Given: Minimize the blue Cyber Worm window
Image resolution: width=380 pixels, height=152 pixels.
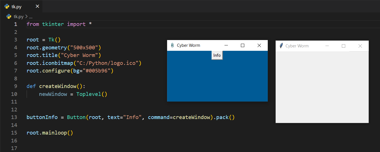Looking at the screenshot, I should coord(226,45).
